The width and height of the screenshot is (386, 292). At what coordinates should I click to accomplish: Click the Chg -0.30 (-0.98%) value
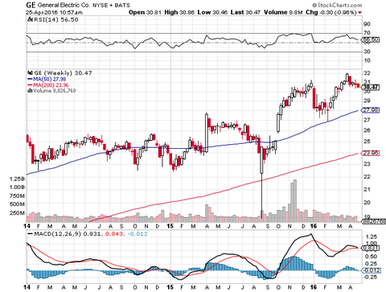coord(331,12)
